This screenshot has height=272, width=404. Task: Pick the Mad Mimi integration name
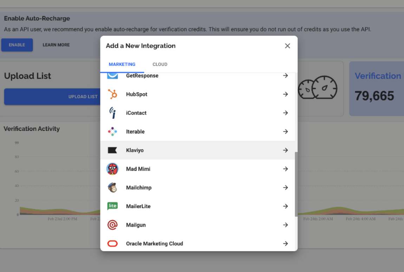point(138,169)
